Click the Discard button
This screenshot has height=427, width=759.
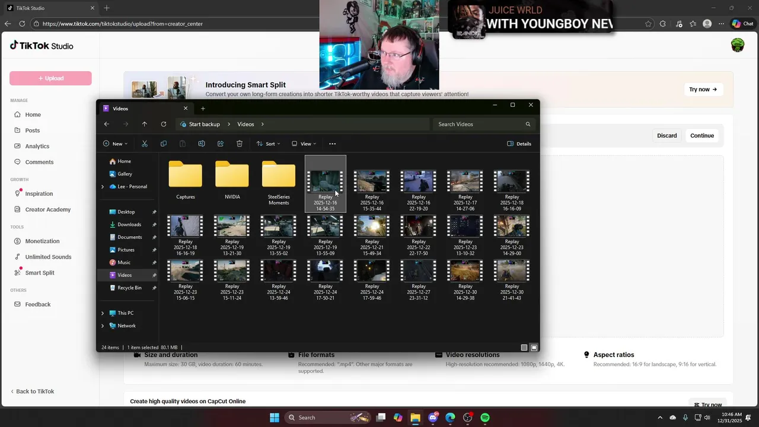pyautogui.click(x=666, y=136)
